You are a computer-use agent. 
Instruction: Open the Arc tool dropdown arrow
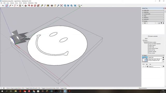click(x=17, y=5)
